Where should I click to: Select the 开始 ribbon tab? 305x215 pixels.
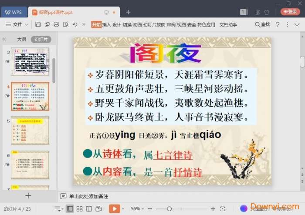point(96,24)
